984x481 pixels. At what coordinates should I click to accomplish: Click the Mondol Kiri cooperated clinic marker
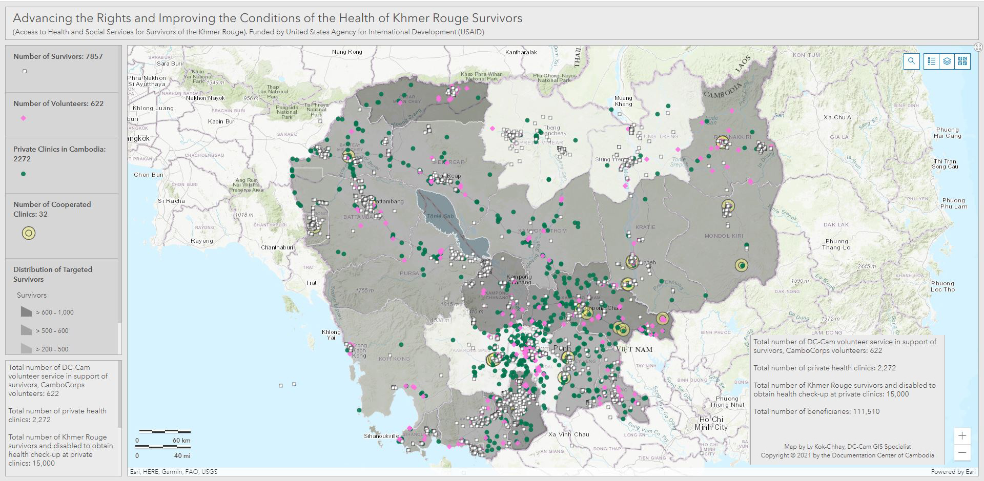tap(741, 265)
